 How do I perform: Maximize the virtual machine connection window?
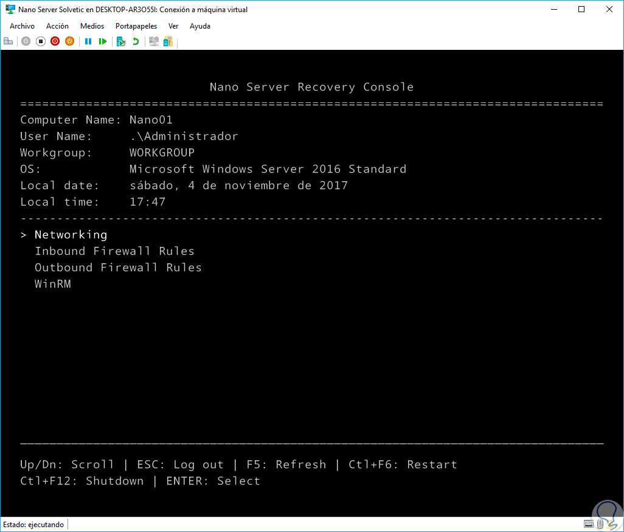click(581, 9)
